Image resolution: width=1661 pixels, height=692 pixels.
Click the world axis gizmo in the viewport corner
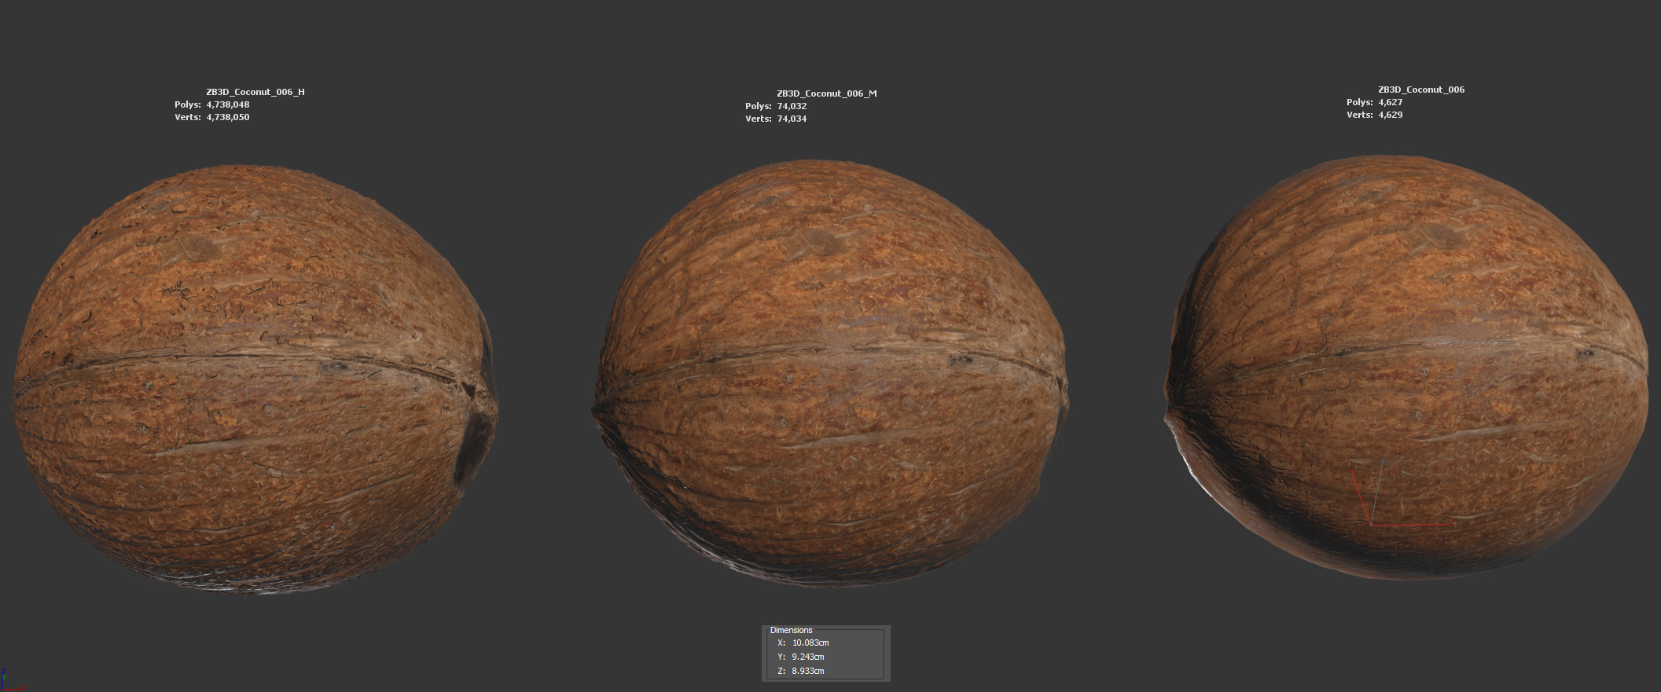[x=8, y=681]
